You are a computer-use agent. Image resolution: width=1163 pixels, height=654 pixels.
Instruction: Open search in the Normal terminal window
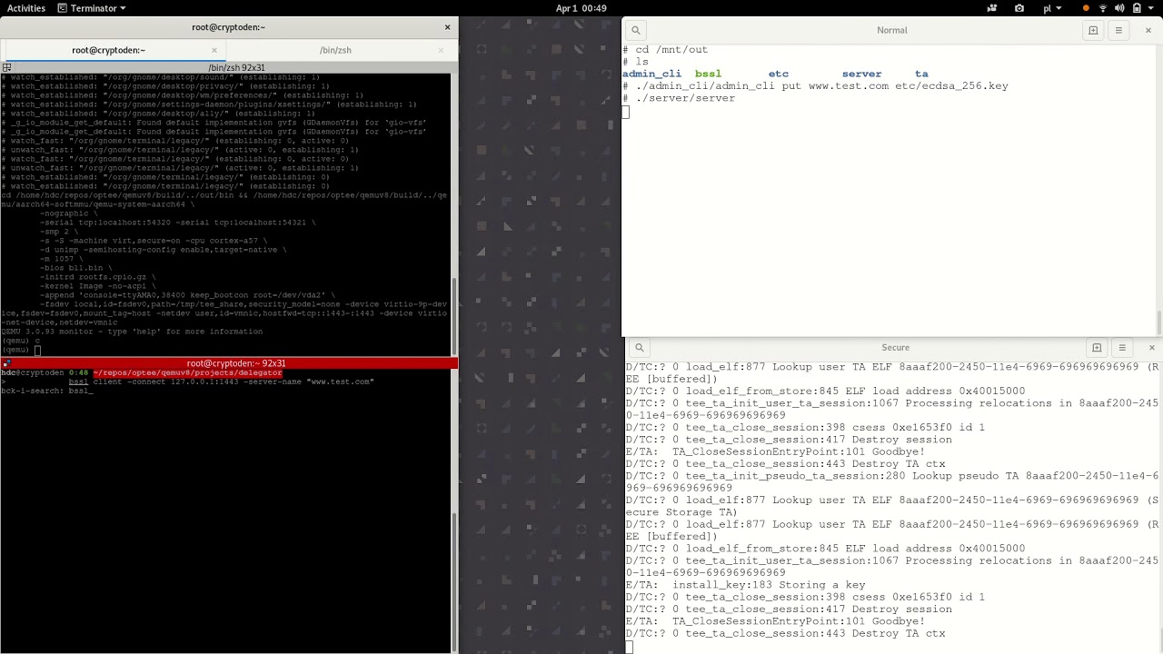point(636,30)
